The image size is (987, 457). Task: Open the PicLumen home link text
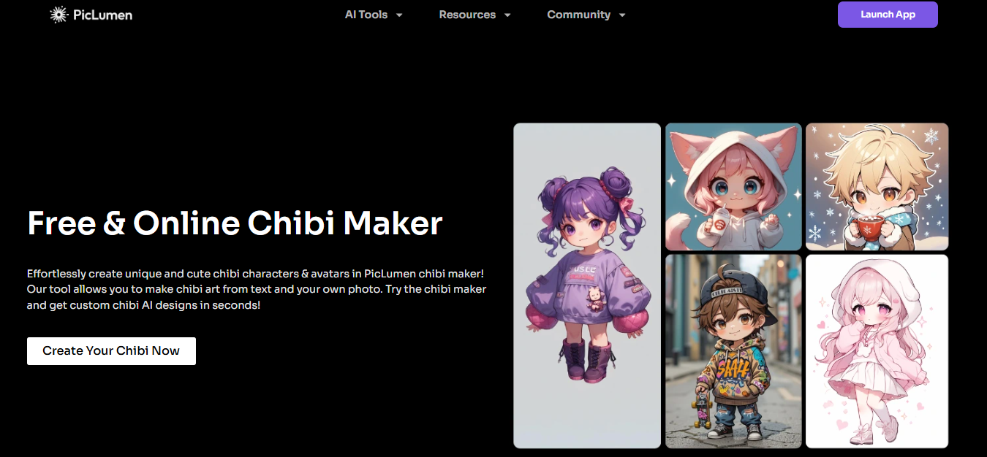102,15
